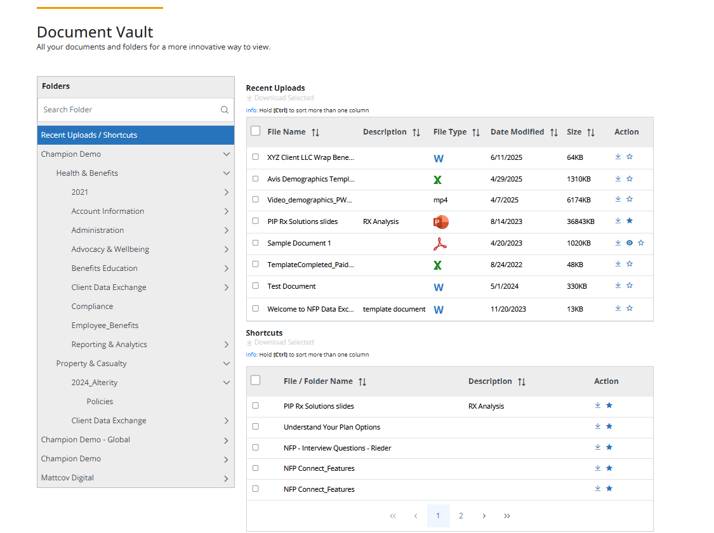Select all Shortcuts with header checkbox
714x533 pixels.
click(256, 380)
